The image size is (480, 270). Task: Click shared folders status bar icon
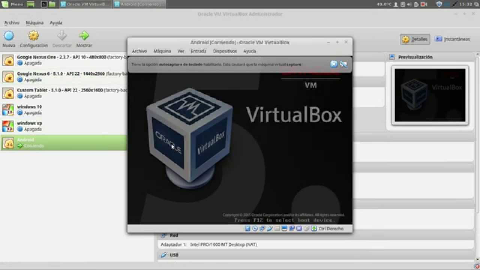[277, 228]
